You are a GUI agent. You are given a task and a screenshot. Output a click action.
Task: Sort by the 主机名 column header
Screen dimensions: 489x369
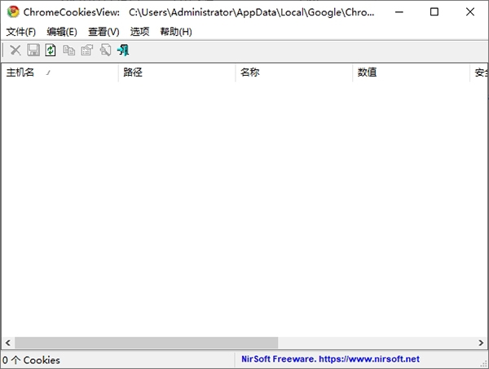[x=59, y=72]
